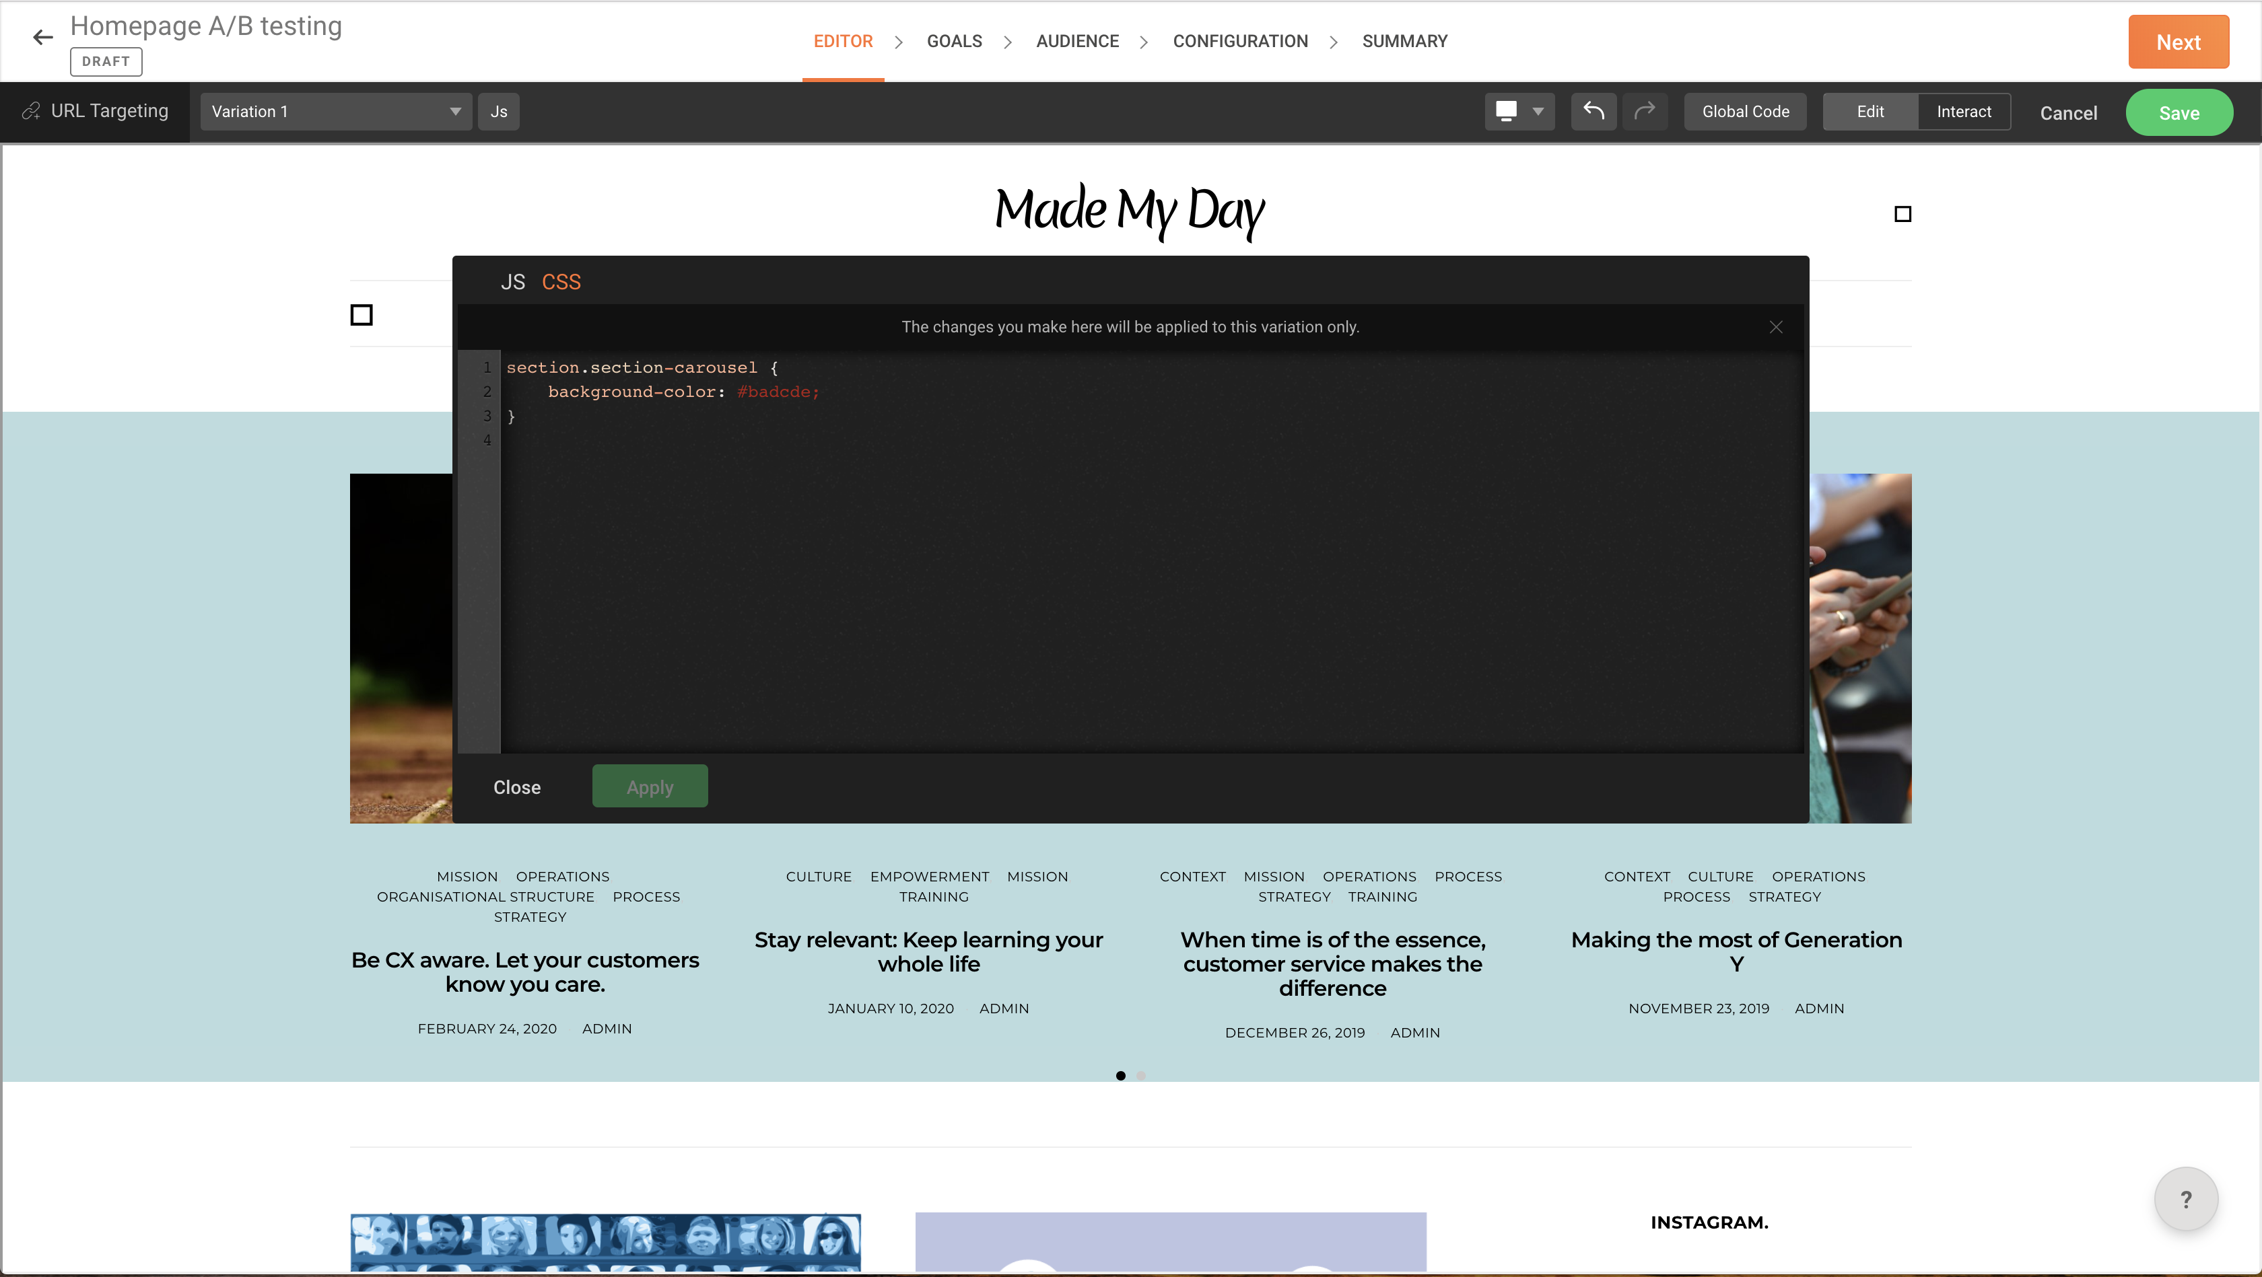The image size is (2262, 1277).
Task: Click the NOVEMBER 23, 2019 date
Action: (1699, 1009)
